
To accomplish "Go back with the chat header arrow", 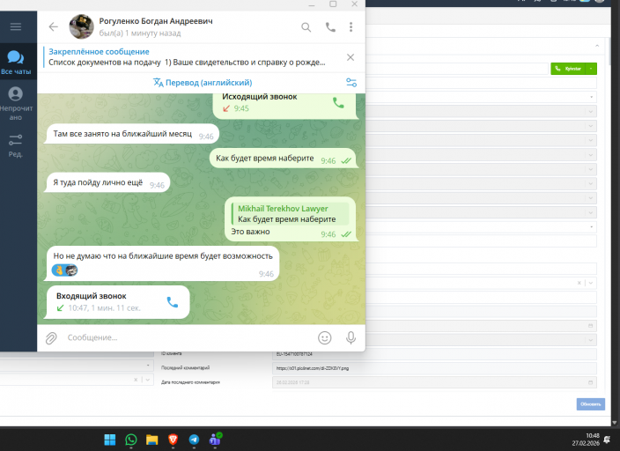I will (54, 26).
